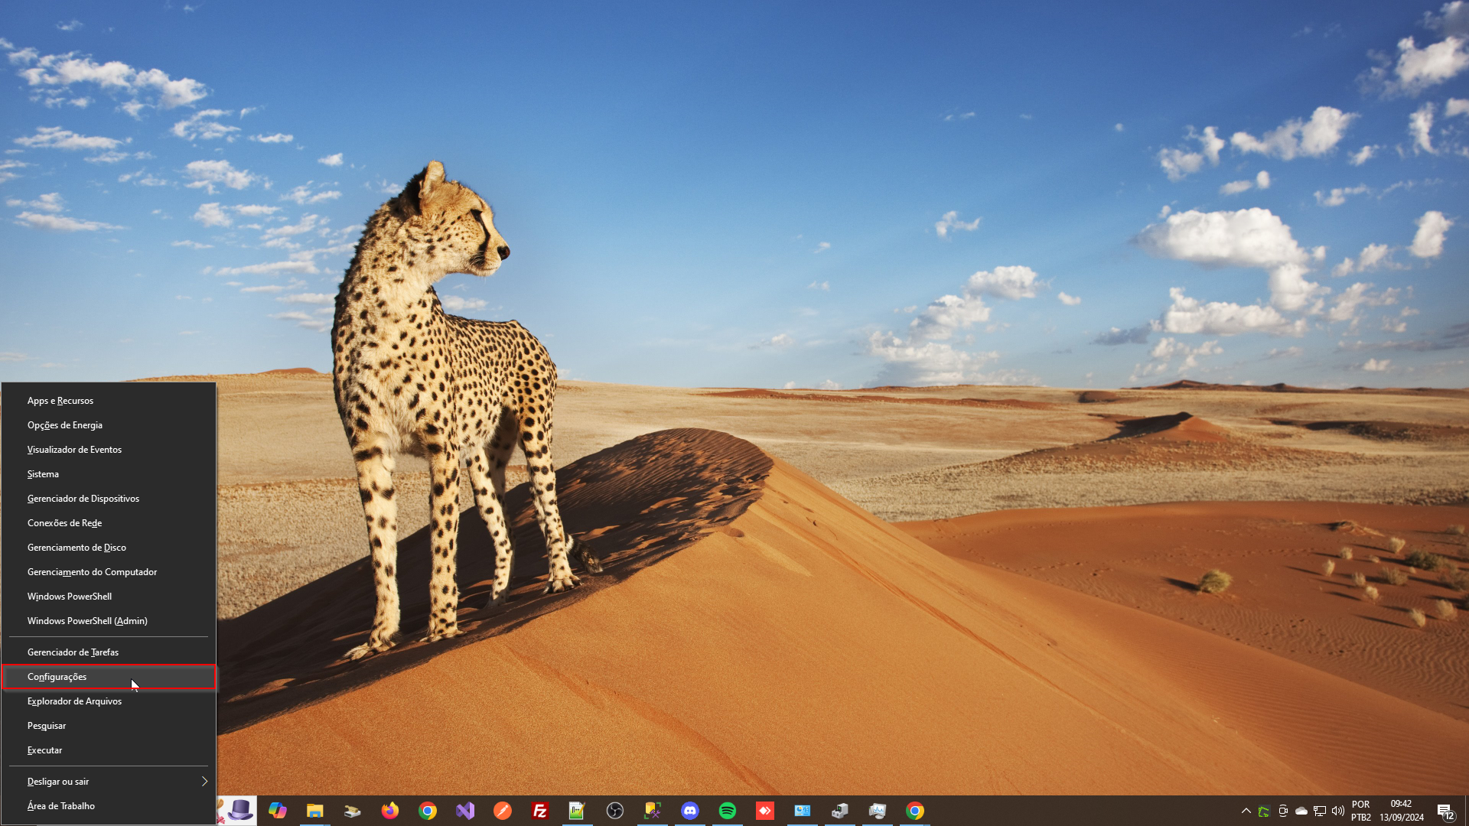Image resolution: width=1469 pixels, height=826 pixels.
Task: Open the computer-and-server taskbar icon right of AnyDesk
Action: 839,811
